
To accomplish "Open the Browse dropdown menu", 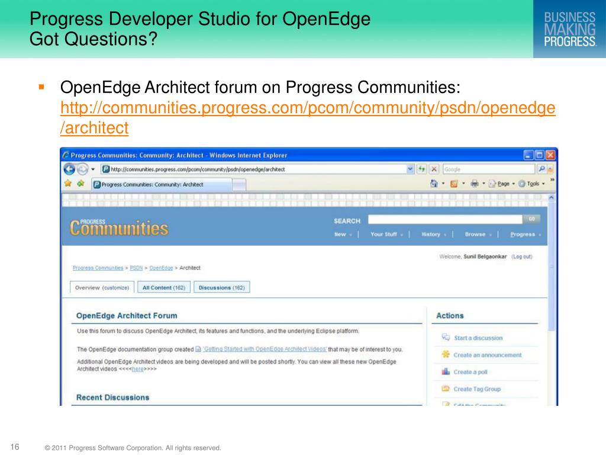I will [x=478, y=235].
